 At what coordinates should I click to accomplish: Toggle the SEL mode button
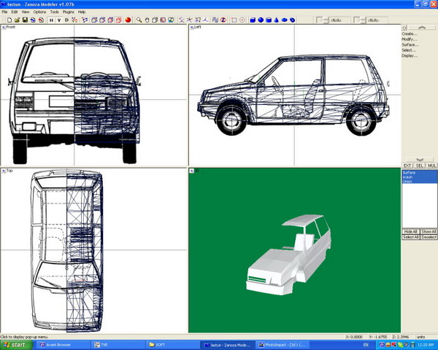419,166
